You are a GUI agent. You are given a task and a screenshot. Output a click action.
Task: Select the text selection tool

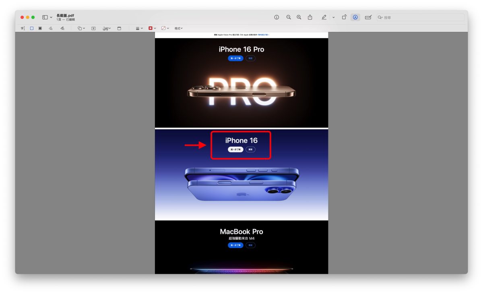pyautogui.click(x=23, y=28)
